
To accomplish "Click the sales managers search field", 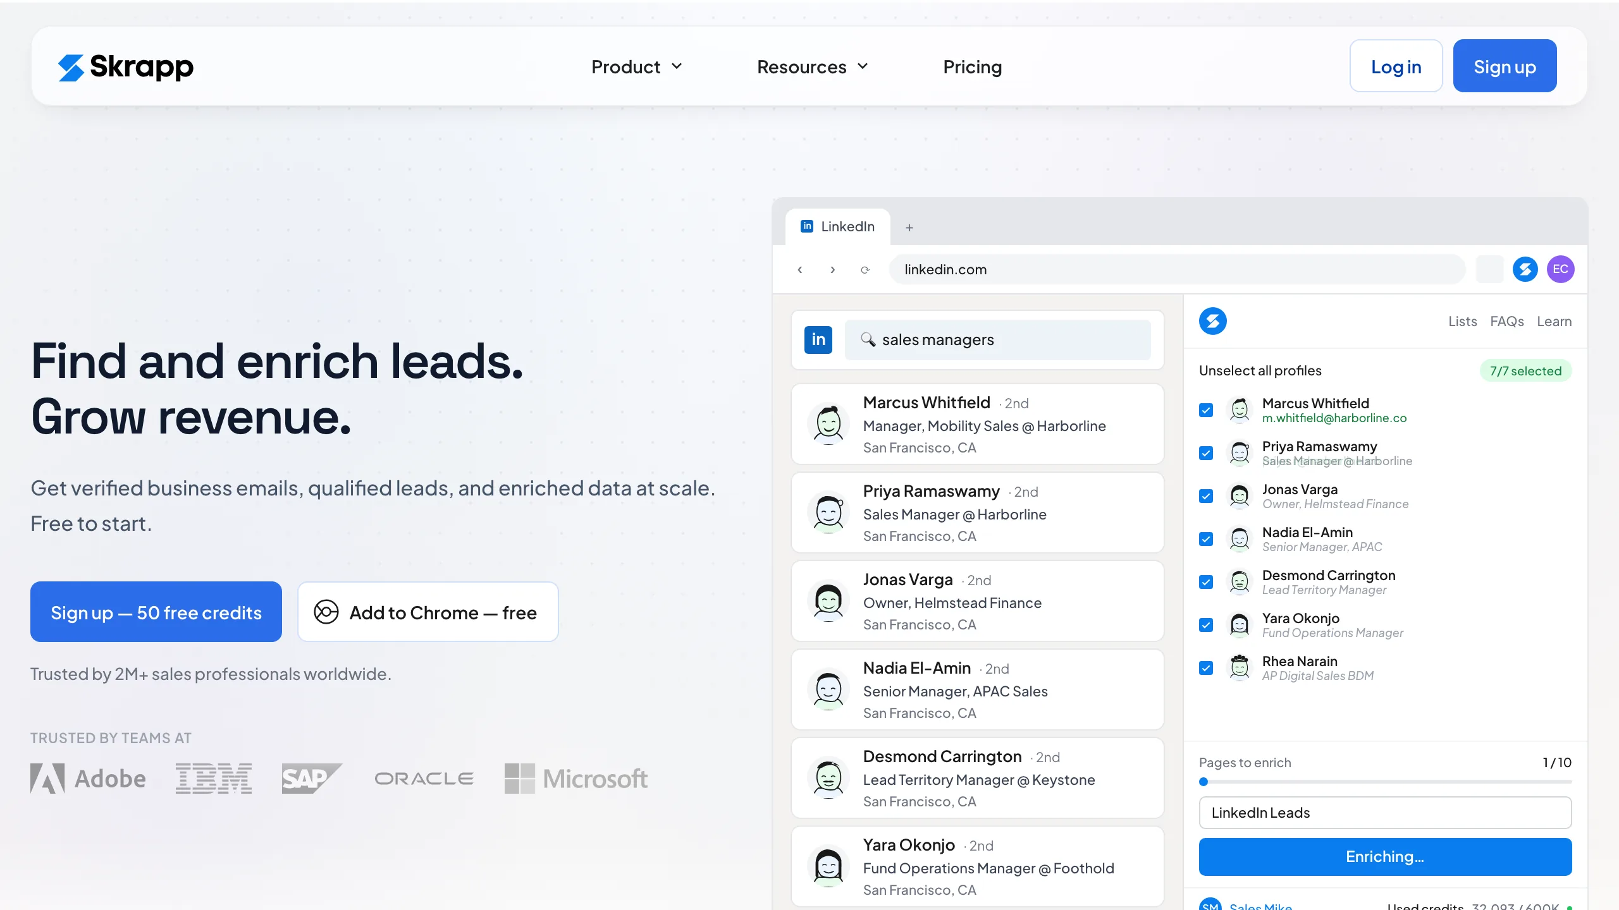I will (998, 339).
